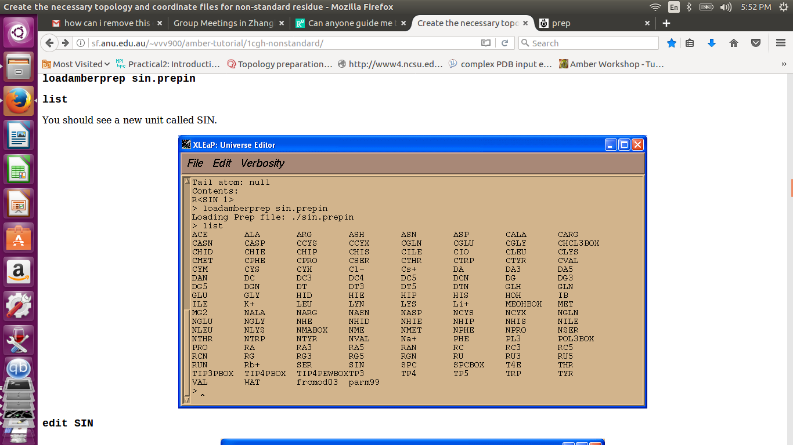Viewport: 793px width, 445px height.
Task: Open the Firefox downloads arrow icon
Action: [x=712, y=43]
